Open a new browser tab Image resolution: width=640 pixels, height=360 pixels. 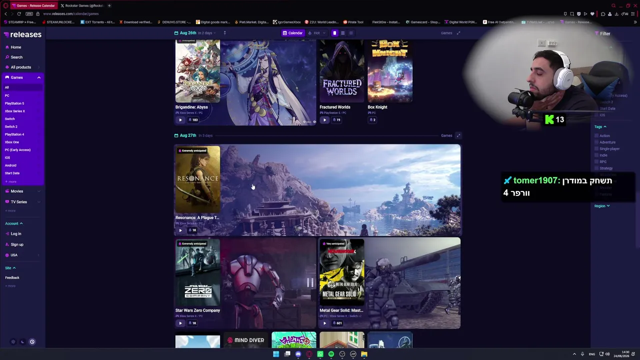[109, 5]
